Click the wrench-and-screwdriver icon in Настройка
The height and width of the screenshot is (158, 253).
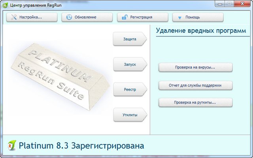point(14,17)
